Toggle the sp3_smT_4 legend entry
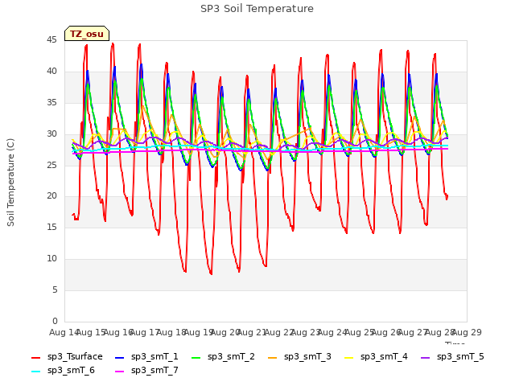The image size is (515, 386). [x=376, y=357]
